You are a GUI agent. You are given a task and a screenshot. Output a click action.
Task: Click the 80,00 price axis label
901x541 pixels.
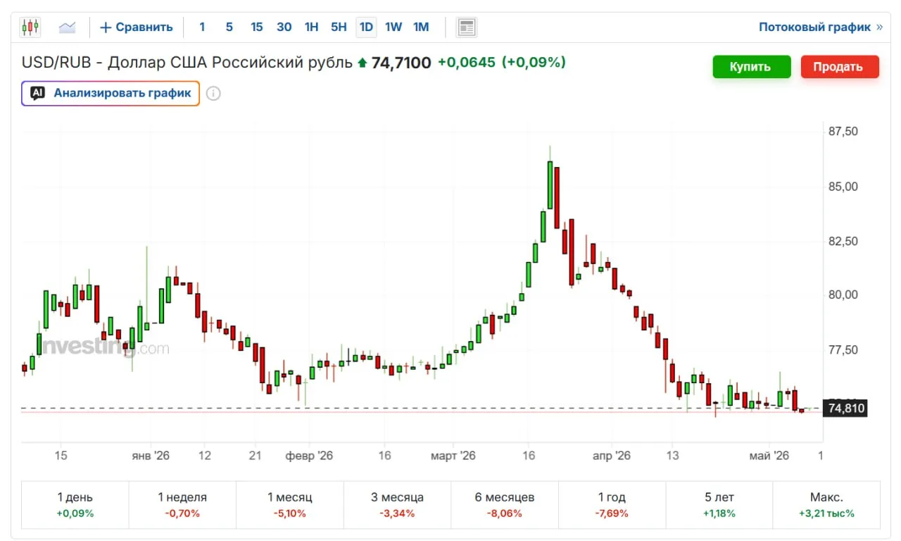[843, 295]
